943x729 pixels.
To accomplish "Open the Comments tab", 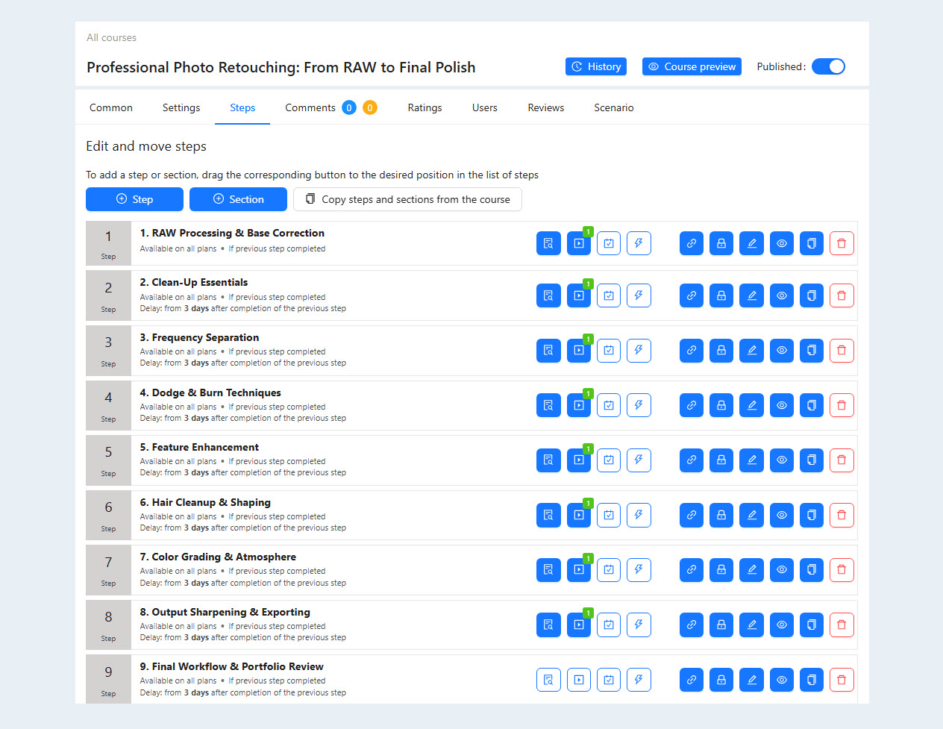I will tap(310, 107).
